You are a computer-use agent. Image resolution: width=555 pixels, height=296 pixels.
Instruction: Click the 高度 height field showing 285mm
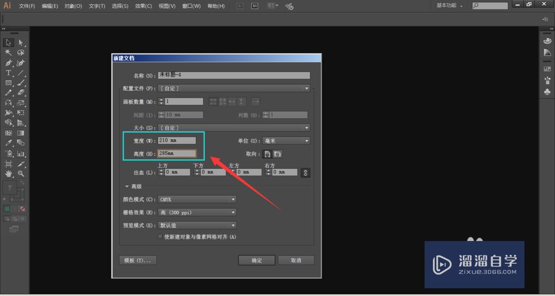click(x=177, y=153)
